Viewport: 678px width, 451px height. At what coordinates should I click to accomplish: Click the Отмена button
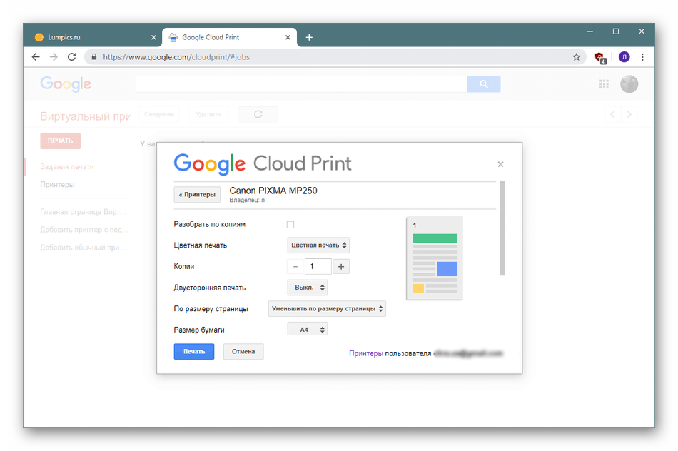243,352
